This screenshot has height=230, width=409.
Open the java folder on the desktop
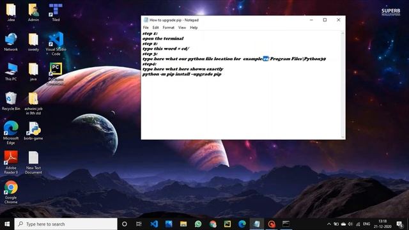33,72
